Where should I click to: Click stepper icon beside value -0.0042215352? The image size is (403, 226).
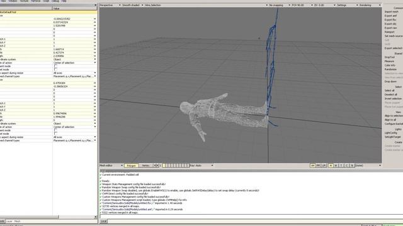pyautogui.click(x=95, y=19)
